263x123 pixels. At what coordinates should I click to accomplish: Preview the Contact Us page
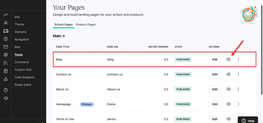pos(229,74)
